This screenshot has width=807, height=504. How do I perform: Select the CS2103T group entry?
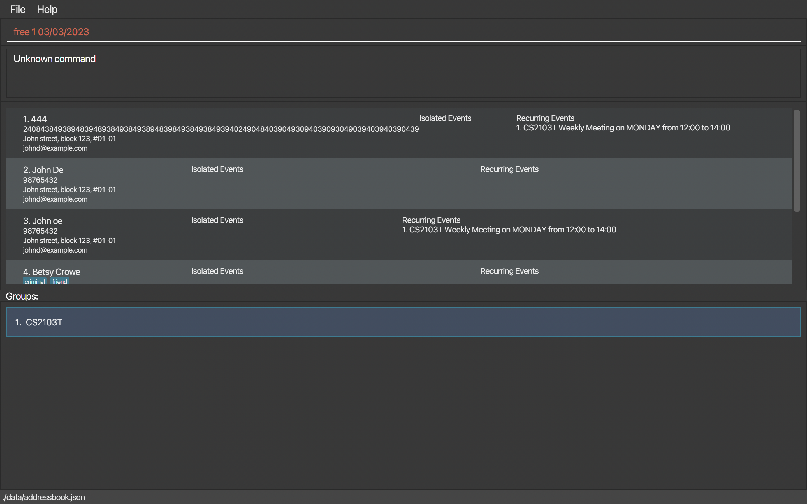tap(403, 322)
